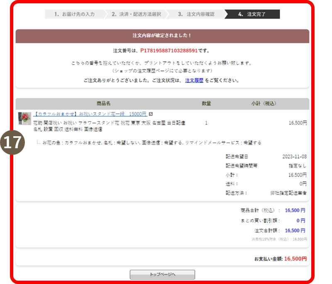Viewport: 332px width, 284px height.
Task: Click the お花の色 options description line
Action: pos(151,143)
